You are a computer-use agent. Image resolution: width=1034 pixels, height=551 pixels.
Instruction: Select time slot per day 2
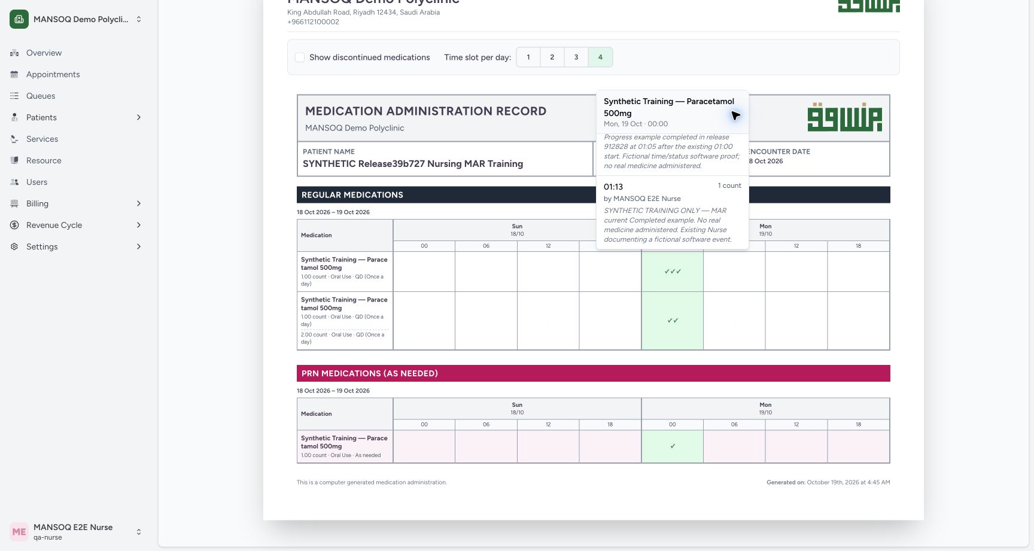[x=552, y=57]
